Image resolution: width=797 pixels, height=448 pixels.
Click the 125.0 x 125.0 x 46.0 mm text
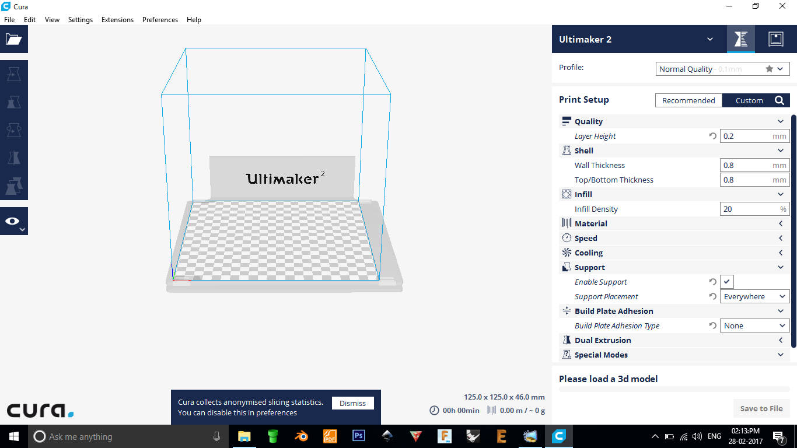pyautogui.click(x=504, y=397)
